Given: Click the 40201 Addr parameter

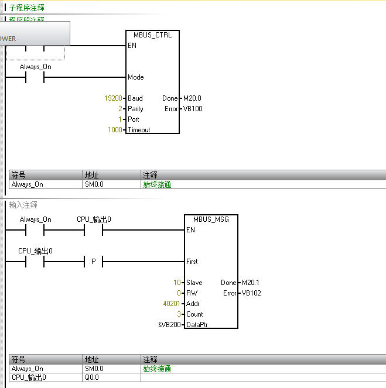Looking at the screenshot, I should [x=172, y=304].
